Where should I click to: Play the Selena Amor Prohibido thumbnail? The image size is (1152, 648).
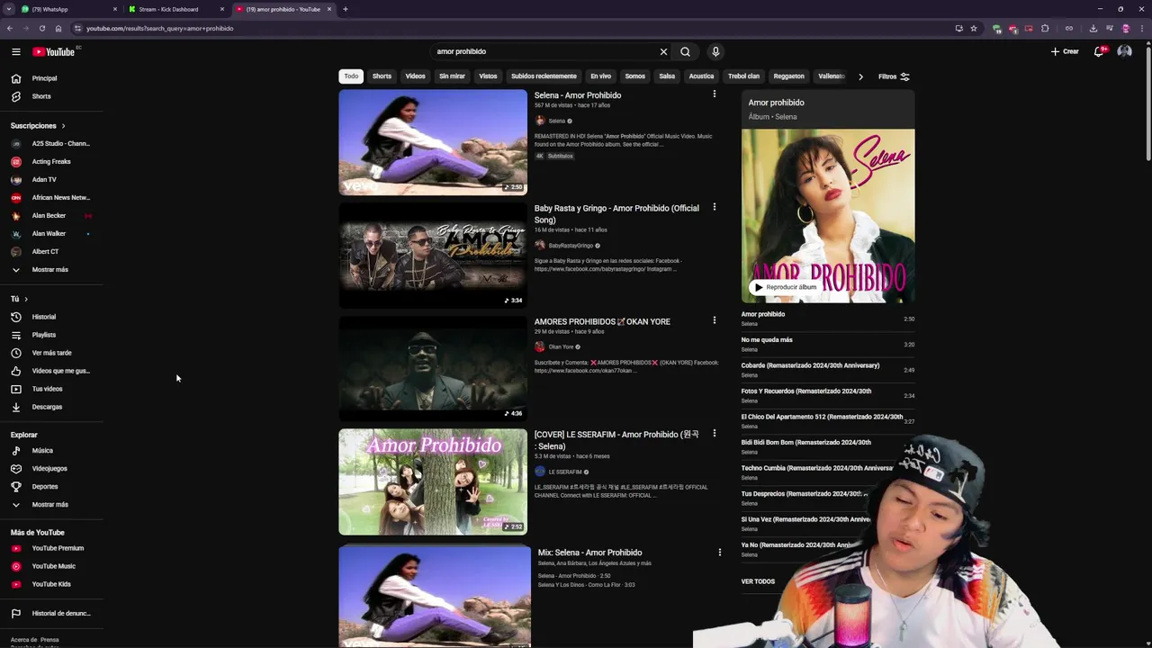pos(433,142)
